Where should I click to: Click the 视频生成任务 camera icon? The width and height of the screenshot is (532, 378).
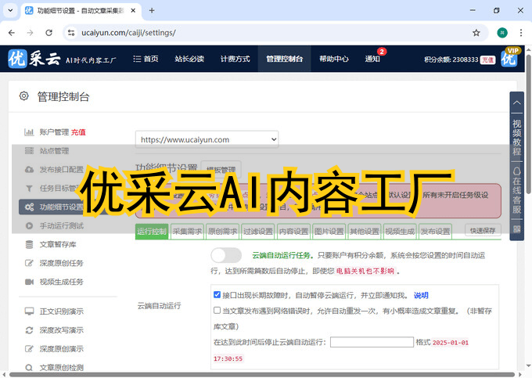pyautogui.click(x=29, y=282)
